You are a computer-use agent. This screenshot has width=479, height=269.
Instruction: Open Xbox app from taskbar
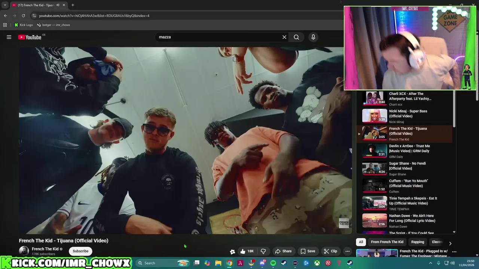317,263
